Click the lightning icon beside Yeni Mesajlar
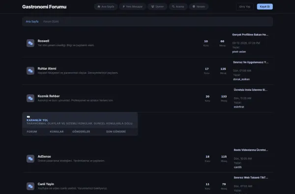 (123, 6)
